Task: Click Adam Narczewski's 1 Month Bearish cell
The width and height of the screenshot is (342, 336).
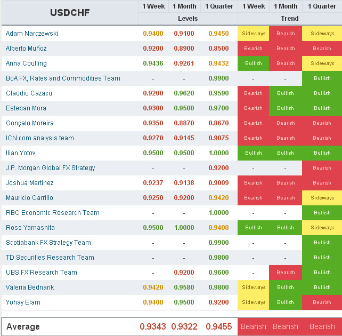Action: 286,34
